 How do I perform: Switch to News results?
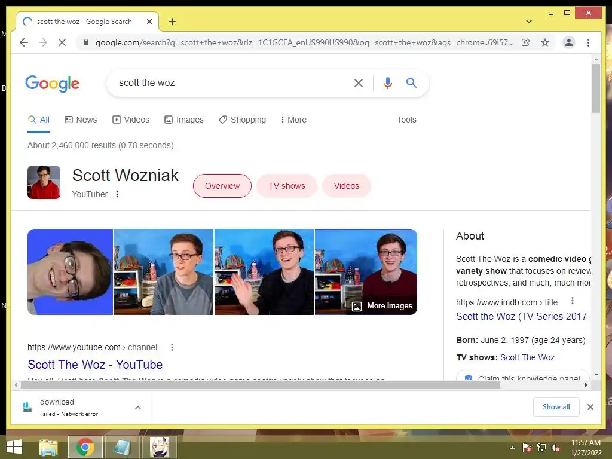coord(81,120)
